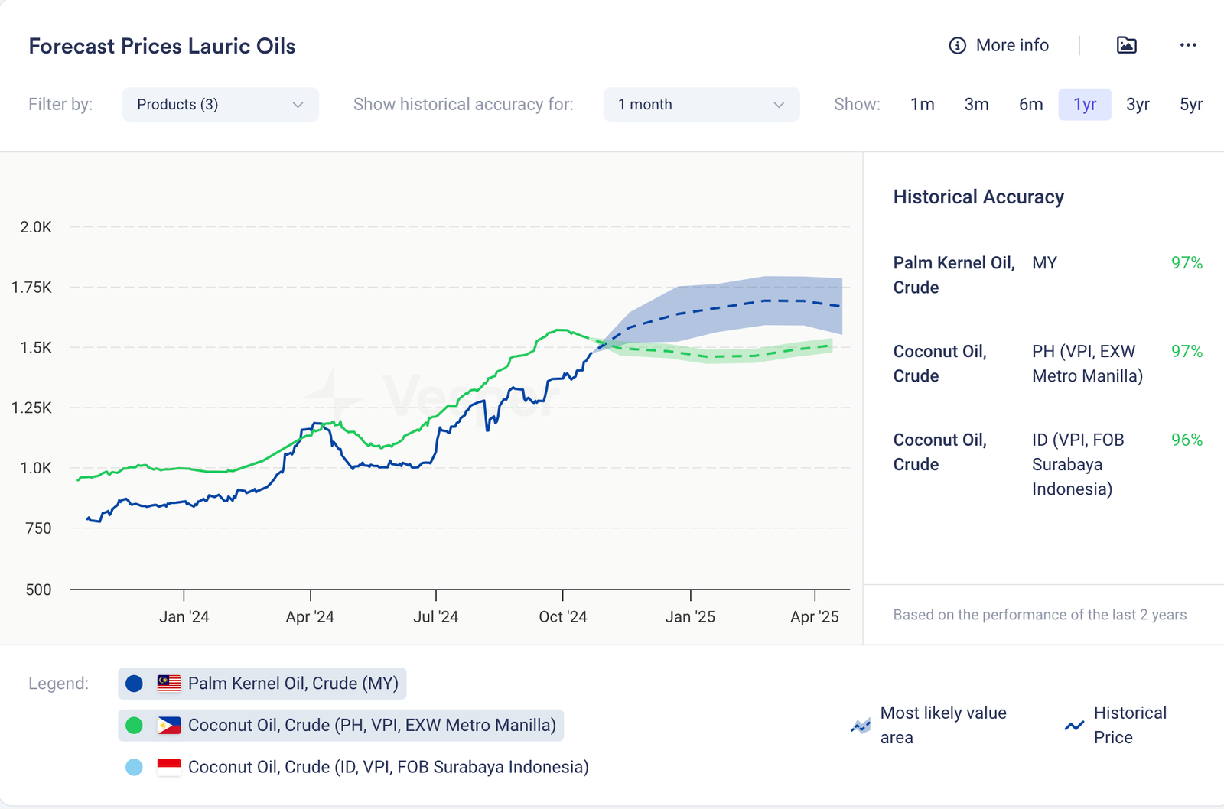
Task: Expand the 1 month accuracy dropdown
Action: pyautogui.click(x=701, y=105)
